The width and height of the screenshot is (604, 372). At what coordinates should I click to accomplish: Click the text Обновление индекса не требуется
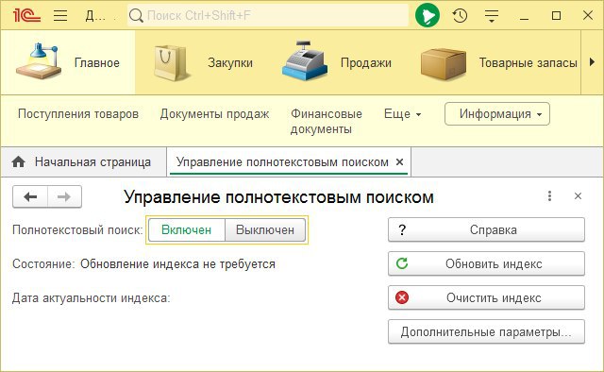pos(177,264)
